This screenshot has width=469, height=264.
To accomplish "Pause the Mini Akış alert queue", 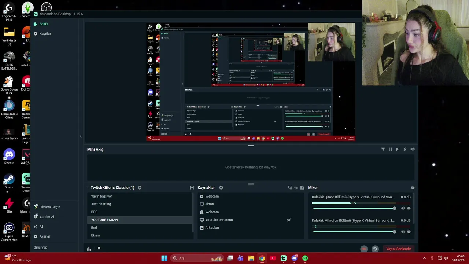I will coord(390,150).
